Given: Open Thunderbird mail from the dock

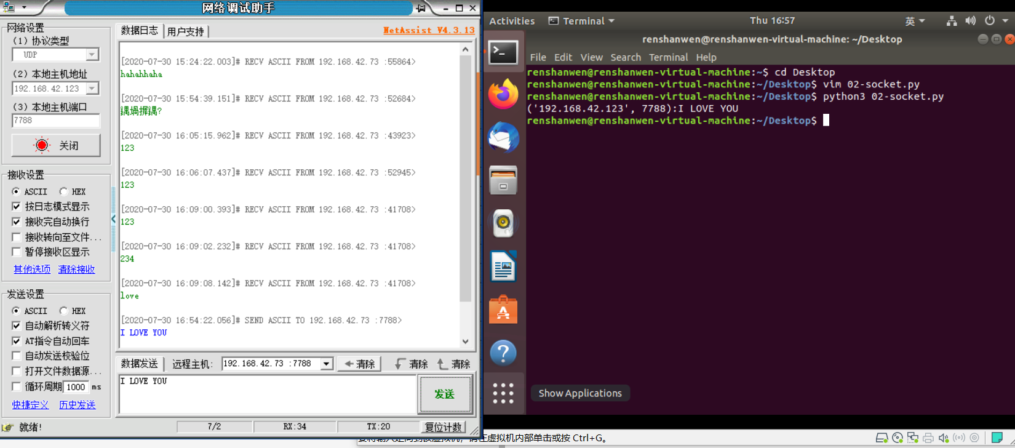Looking at the screenshot, I should pyautogui.click(x=503, y=137).
